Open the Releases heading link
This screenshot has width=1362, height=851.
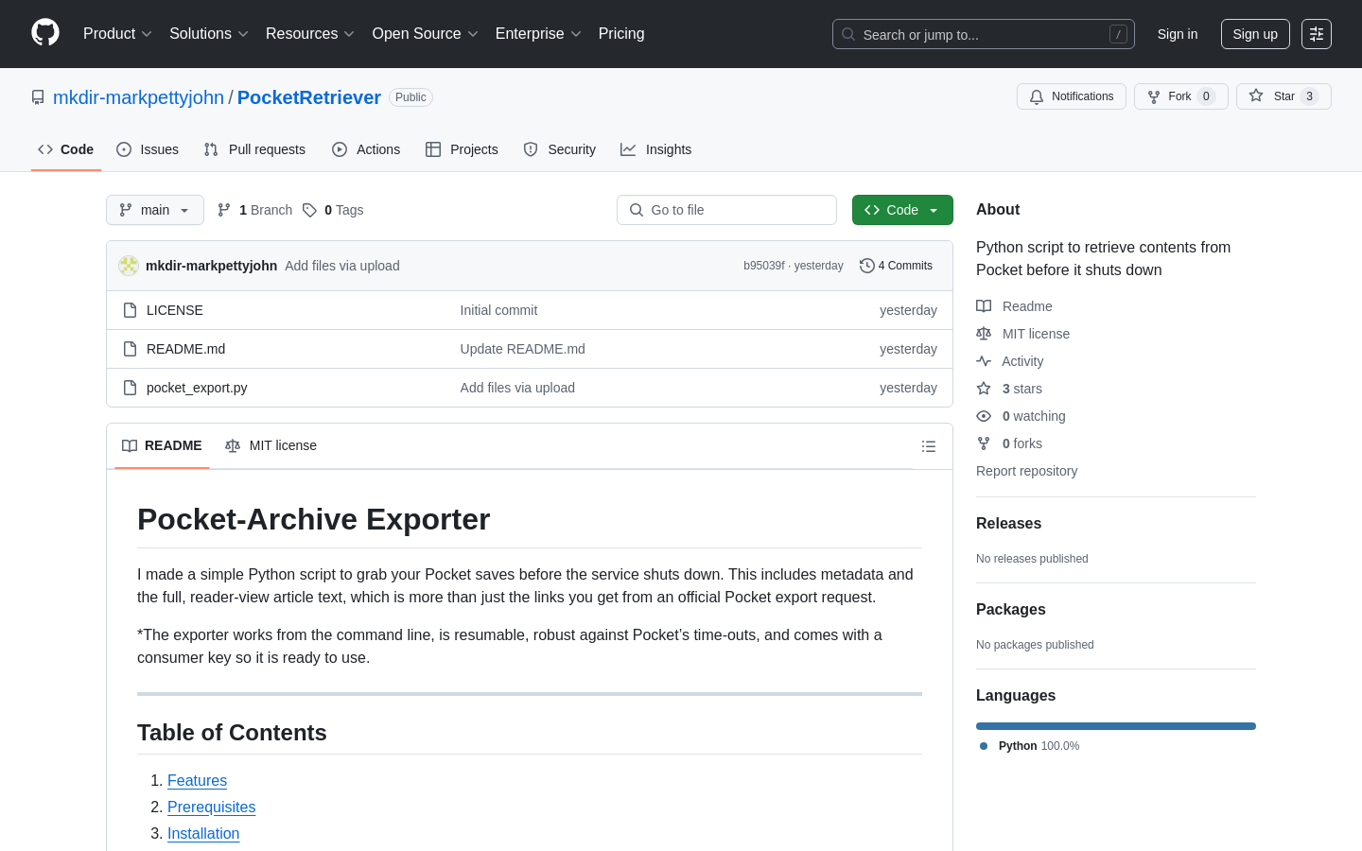[1008, 523]
